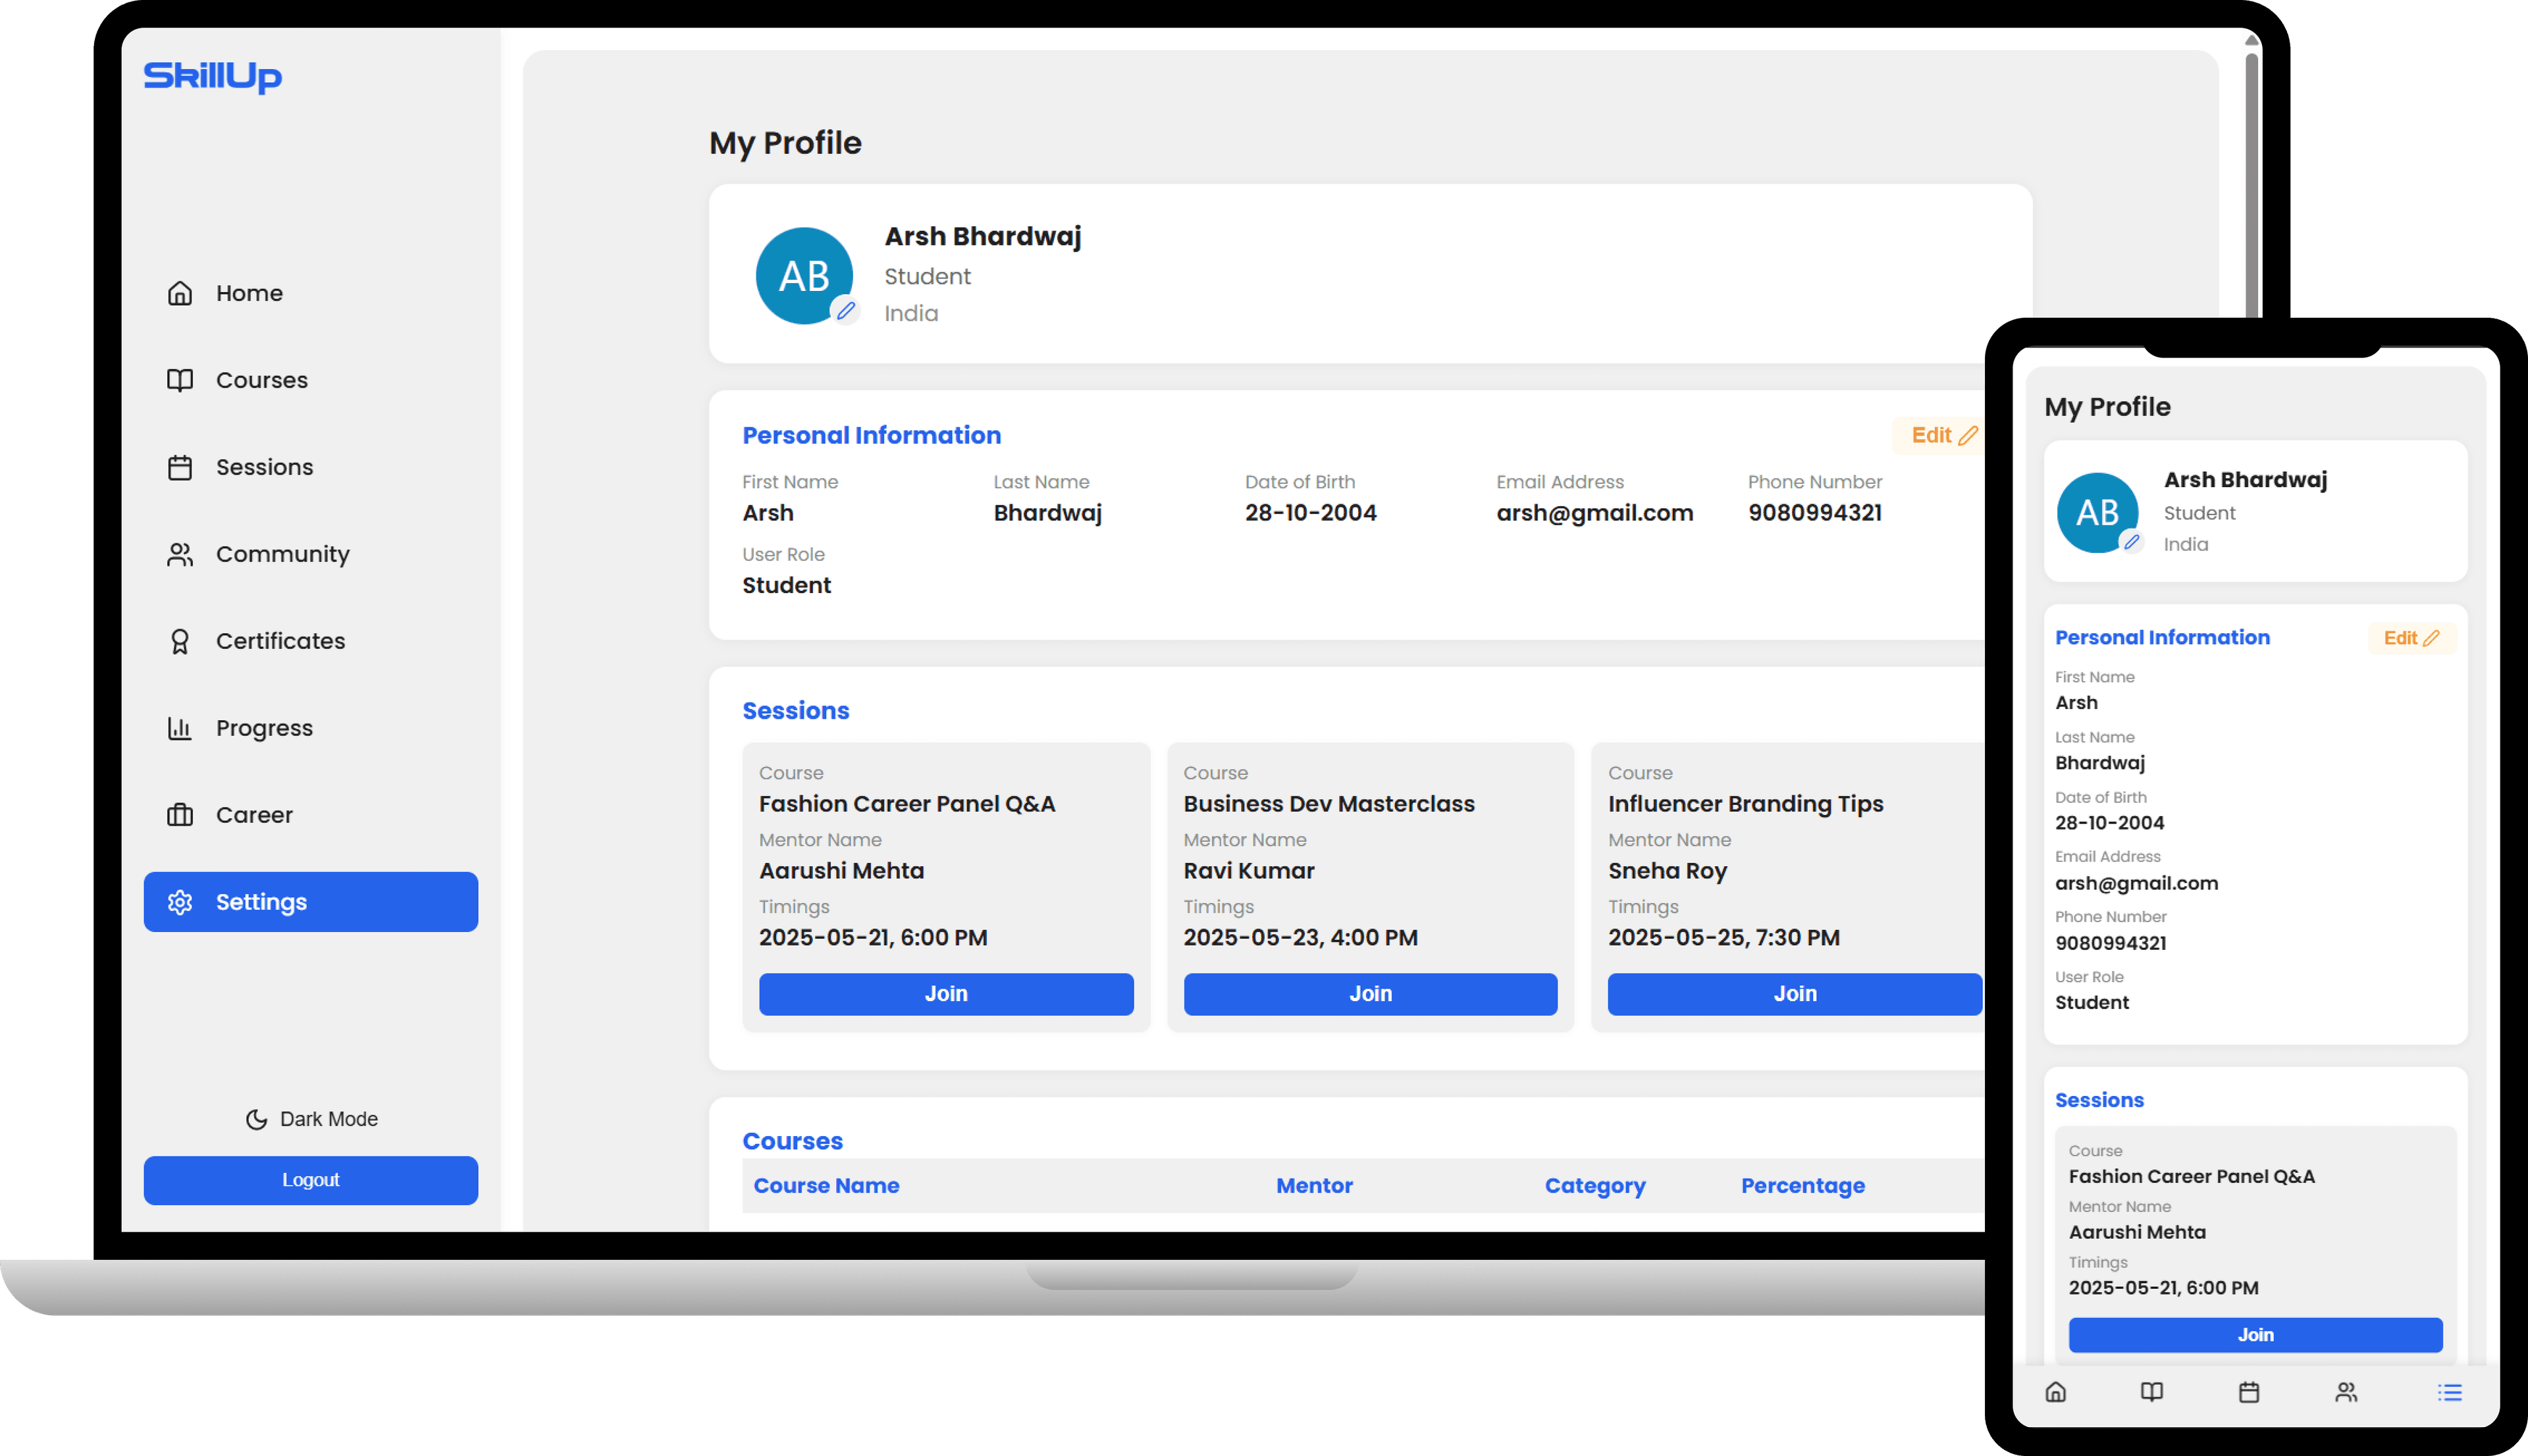Toggle Dark Mode in the sidebar
This screenshot has height=1456, width=2528.
coord(311,1119)
